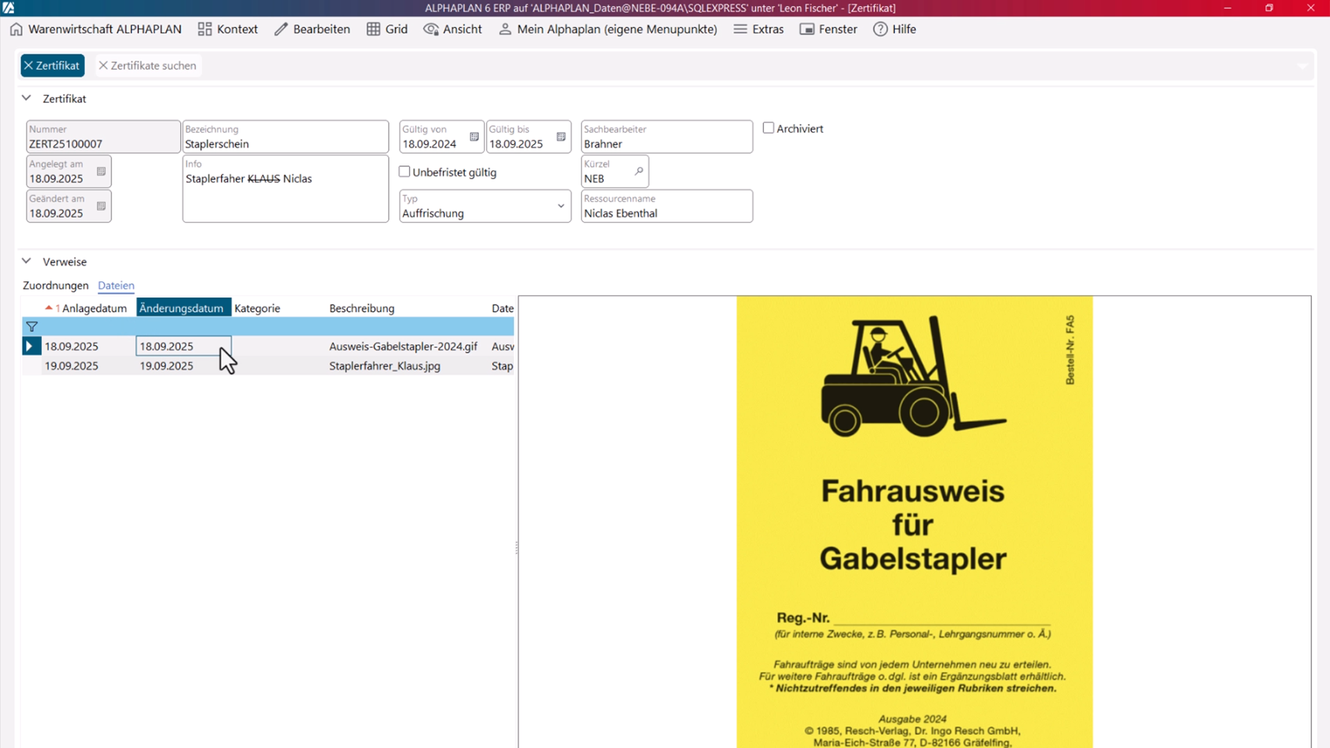Collapse the Verweise section
Viewport: 1330px width, 748px height.
(26, 261)
